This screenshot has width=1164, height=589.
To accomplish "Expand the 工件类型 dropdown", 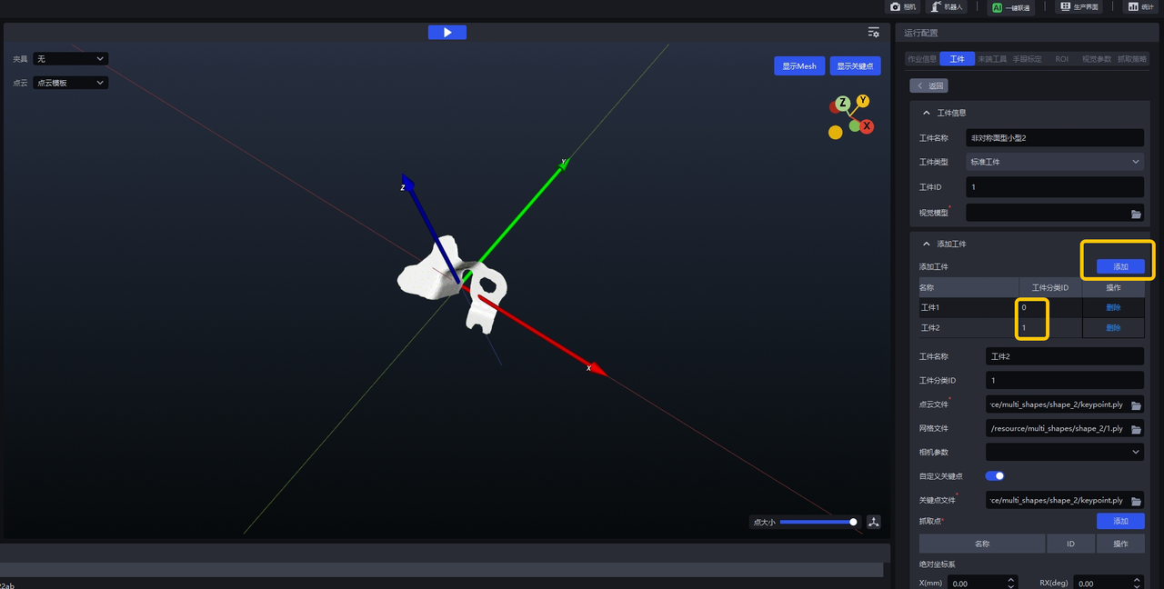I will click(1054, 162).
